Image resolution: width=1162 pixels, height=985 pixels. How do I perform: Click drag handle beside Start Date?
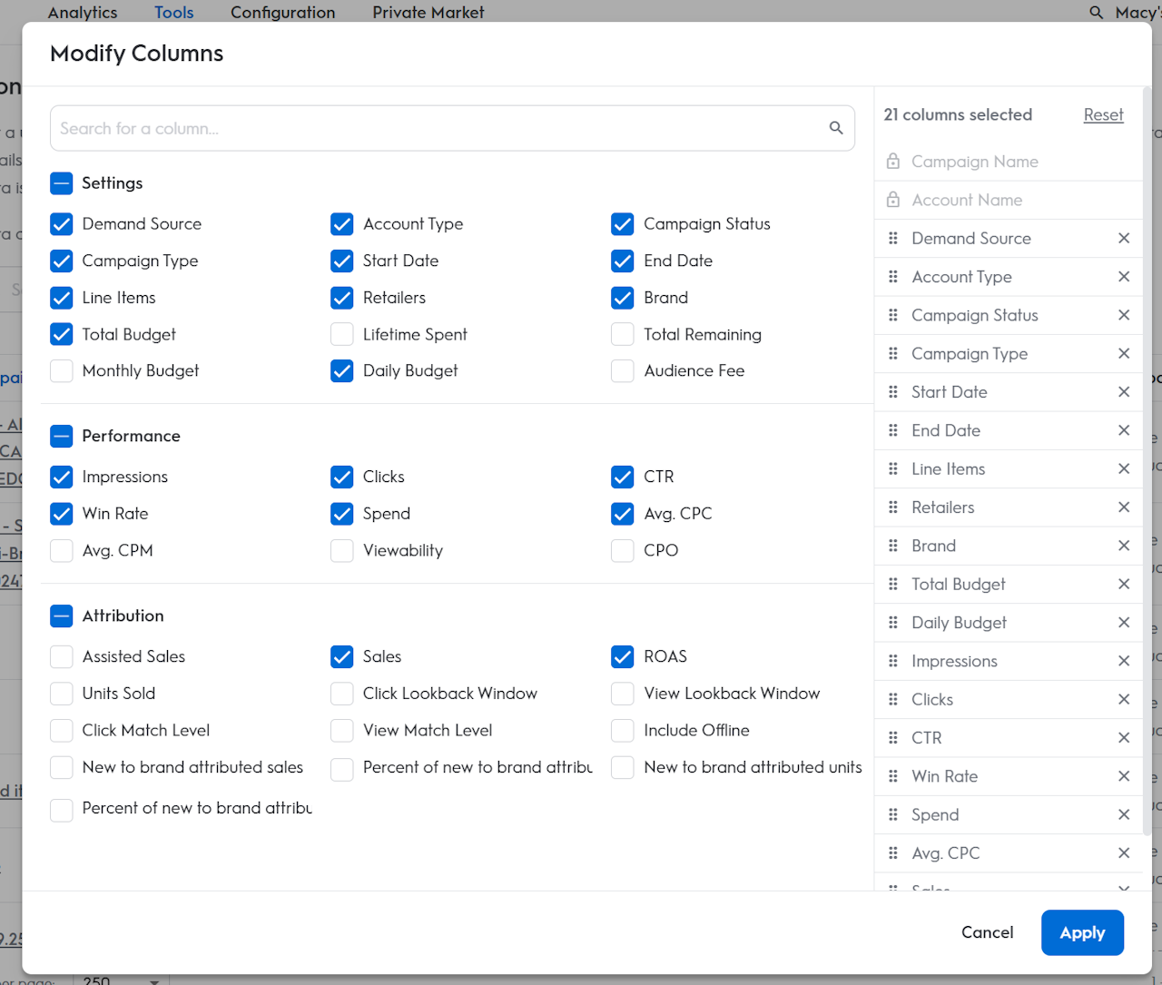tap(893, 392)
